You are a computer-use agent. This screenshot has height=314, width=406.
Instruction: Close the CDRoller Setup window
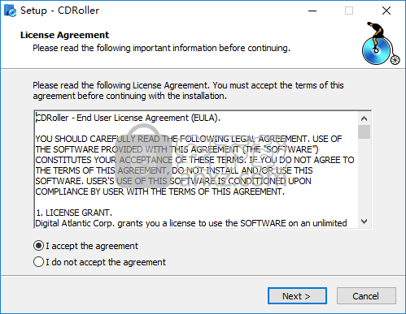(x=386, y=11)
